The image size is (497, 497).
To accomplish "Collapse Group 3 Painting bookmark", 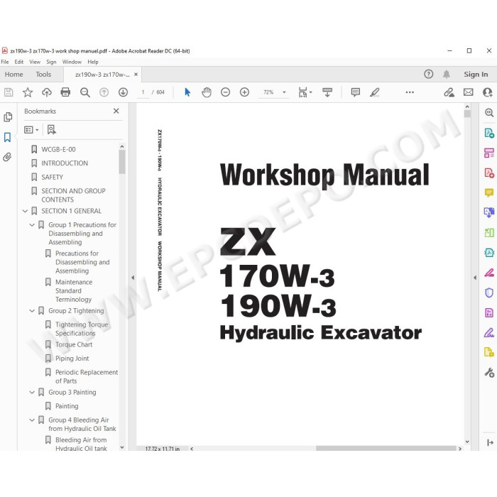I will tap(32, 393).
